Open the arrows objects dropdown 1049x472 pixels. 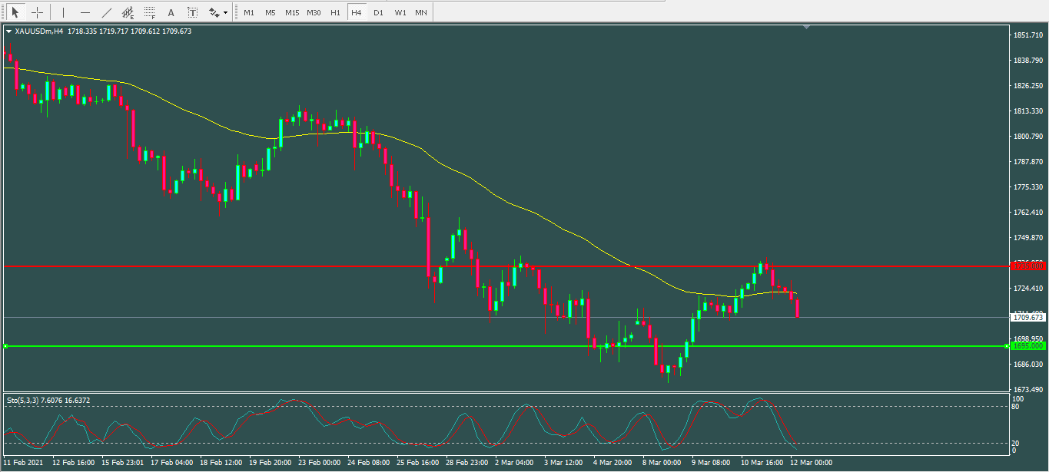coord(218,12)
